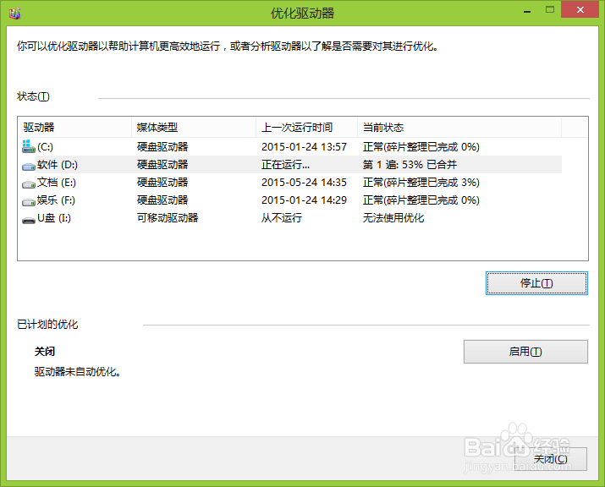The height and width of the screenshot is (487, 605).
Task: Close the dialog with 关闭(C) button
Action: pyautogui.click(x=551, y=459)
